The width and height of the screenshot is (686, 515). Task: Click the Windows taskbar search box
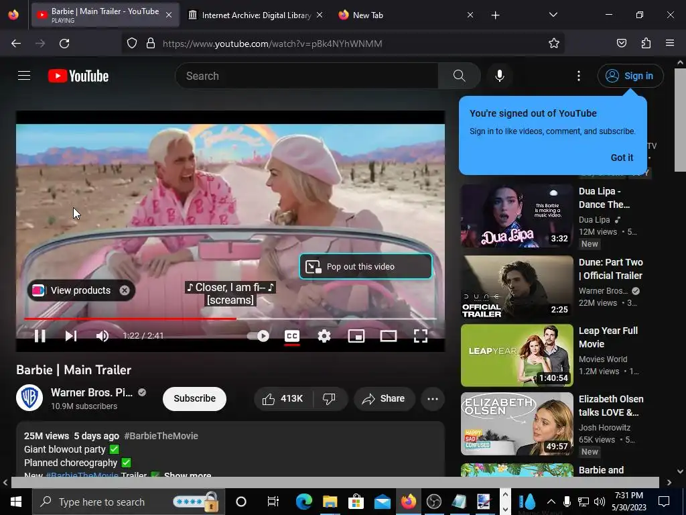coord(128,502)
